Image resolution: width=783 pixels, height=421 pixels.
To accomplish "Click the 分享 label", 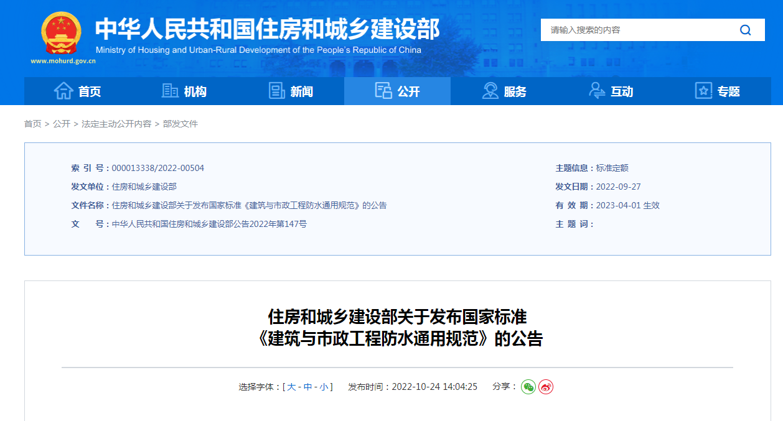I will (x=504, y=387).
